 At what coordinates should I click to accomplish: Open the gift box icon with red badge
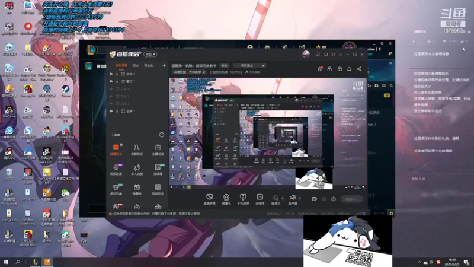pos(320,69)
